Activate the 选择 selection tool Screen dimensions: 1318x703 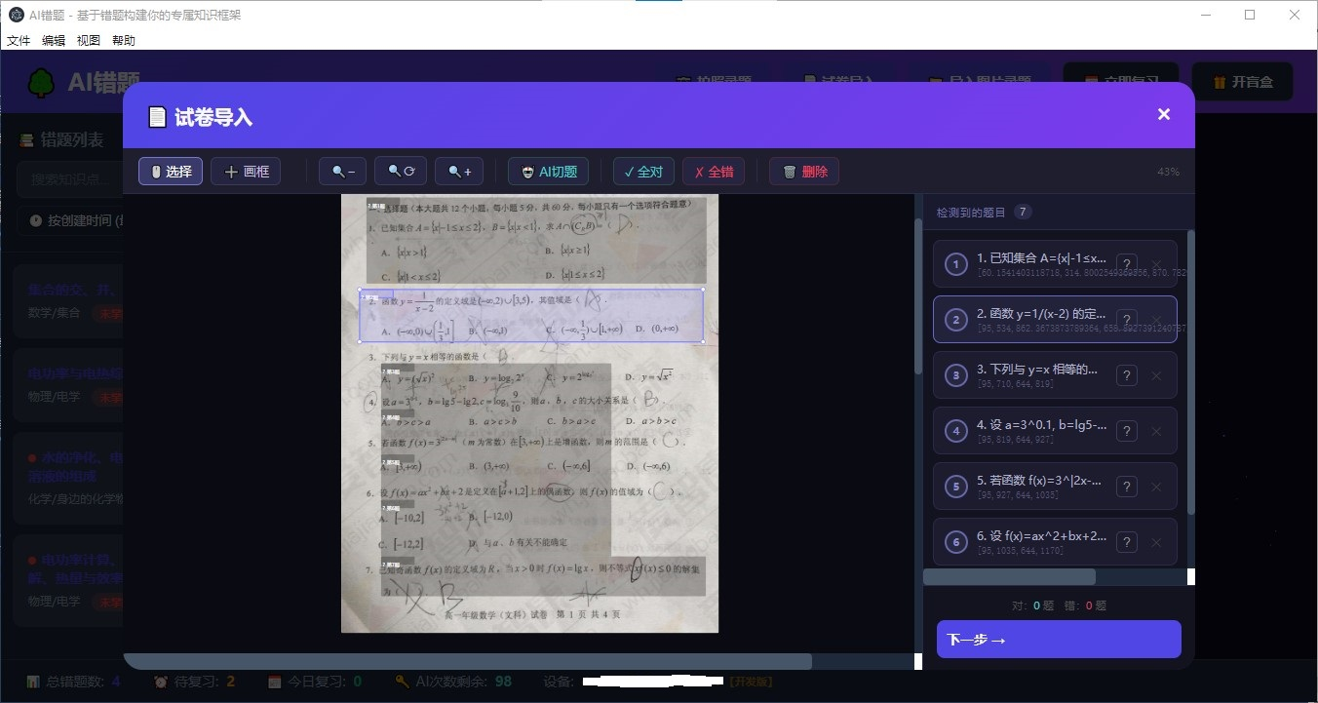pyautogui.click(x=171, y=172)
